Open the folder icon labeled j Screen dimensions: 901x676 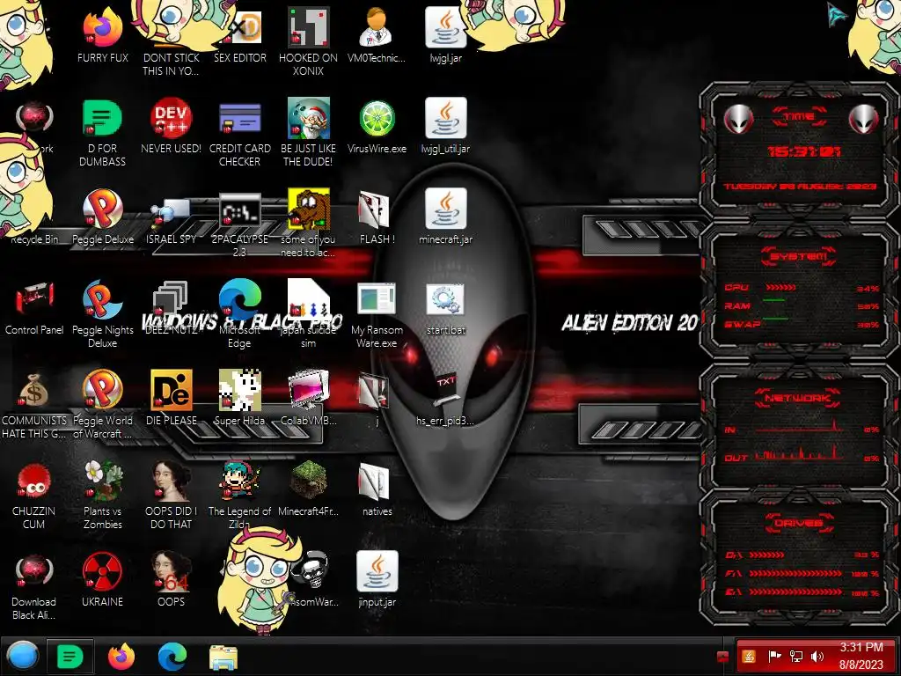click(374, 391)
